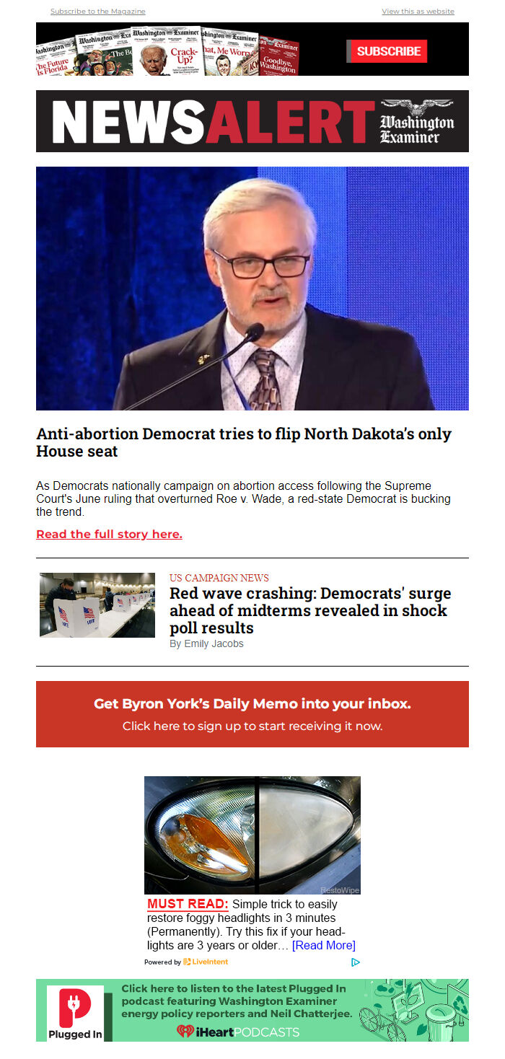The width and height of the screenshot is (505, 1059).
Task: Click MUST READ ad heading
Action: point(188,904)
